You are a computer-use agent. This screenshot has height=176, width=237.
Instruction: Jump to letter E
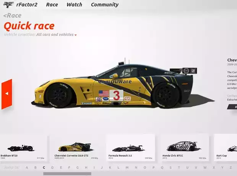[x=61, y=168]
